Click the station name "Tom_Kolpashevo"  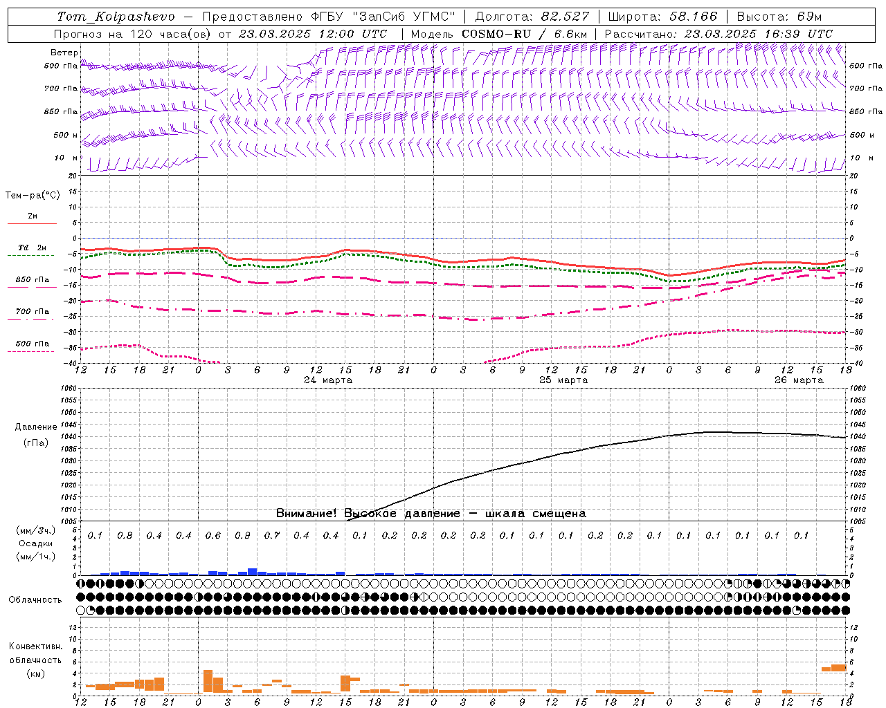pos(116,17)
